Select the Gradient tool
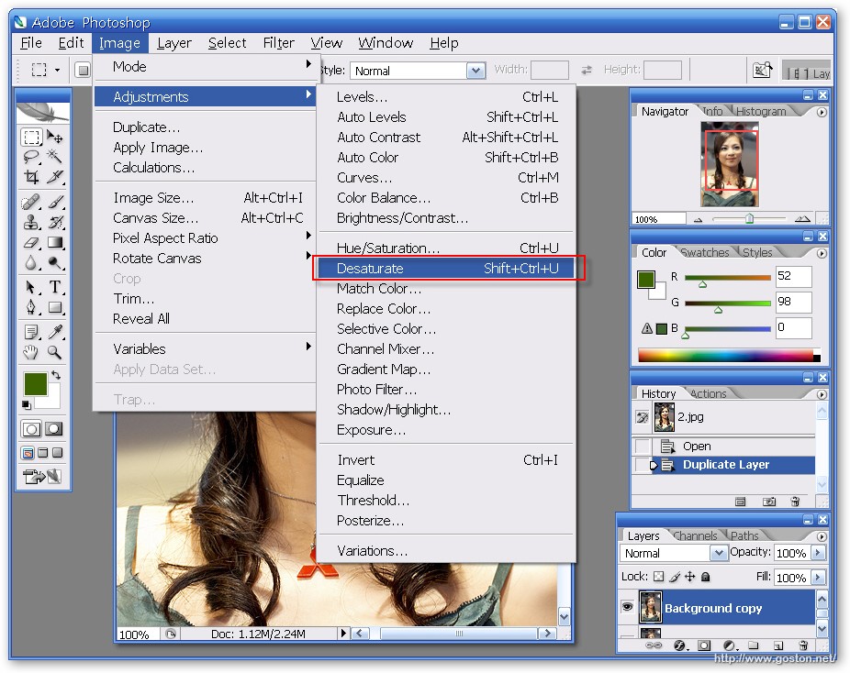850x673 pixels. pyautogui.click(x=55, y=243)
